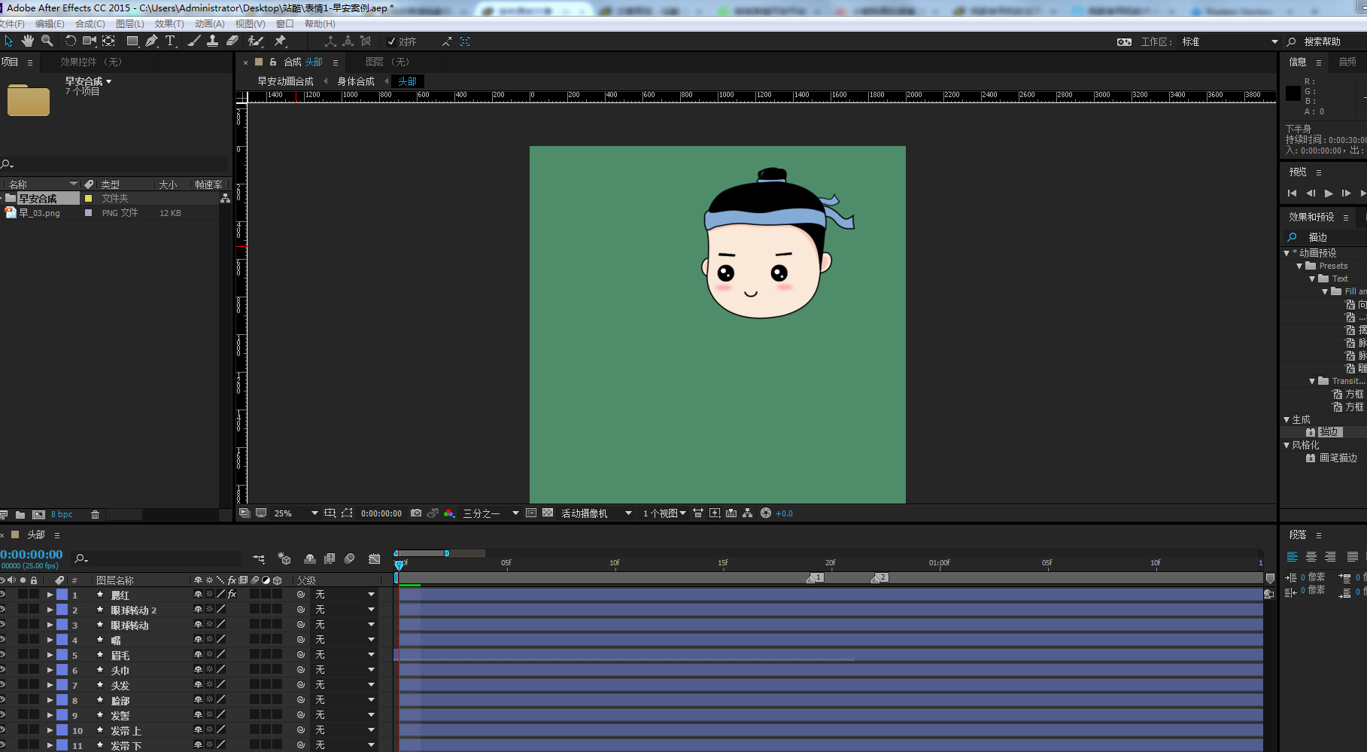1367x752 pixels.
Task: Click the label color of 眉毛 layer
Action: [x=62, y=655]
